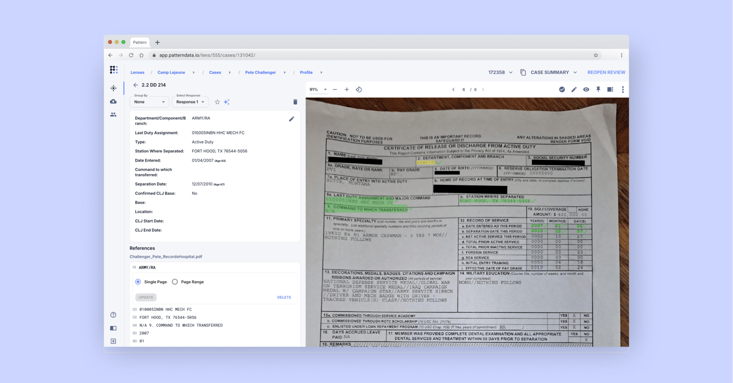Rotate the document page
This screenshot has width=733, height=383.
pos(359,90)
